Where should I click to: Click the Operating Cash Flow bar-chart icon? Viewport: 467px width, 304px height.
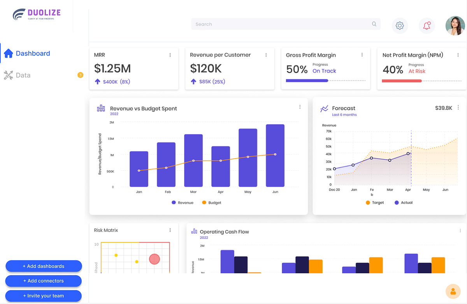(194, 231)
